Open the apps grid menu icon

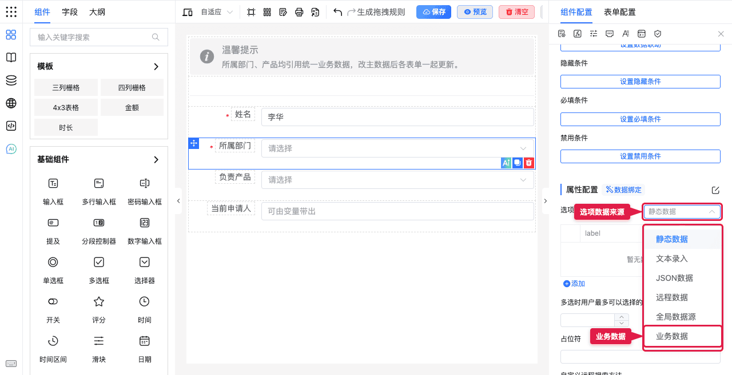pyautogui.click(x=11, y=11)
